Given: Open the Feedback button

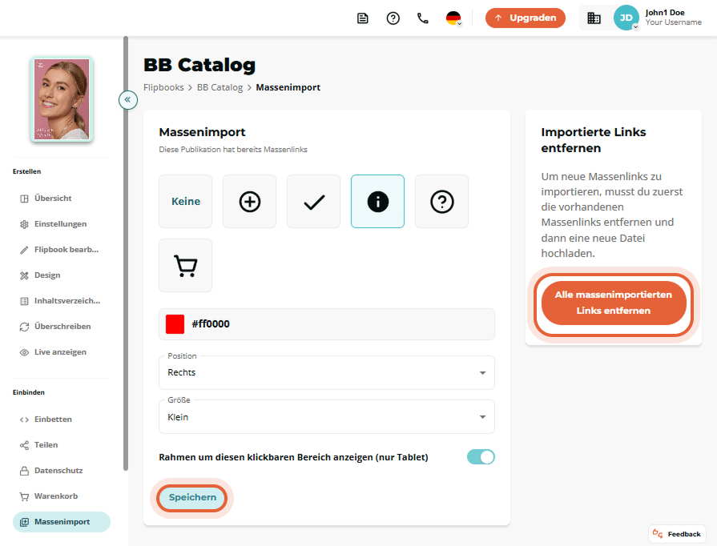Looking at the screenshot, I should click(x=677, y=534).
